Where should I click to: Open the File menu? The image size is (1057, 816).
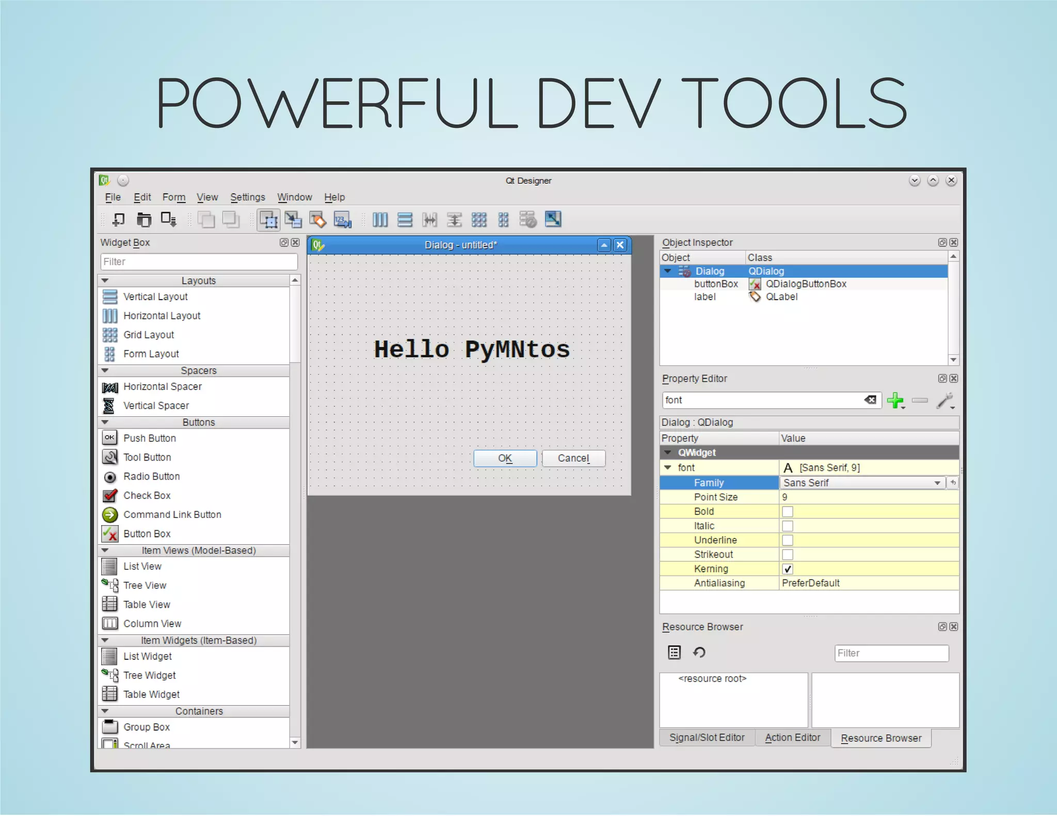tap(113, 197)
